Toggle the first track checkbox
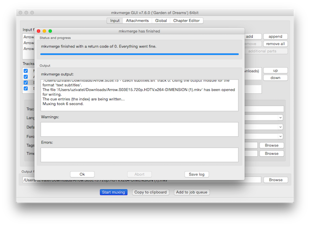 26,71
